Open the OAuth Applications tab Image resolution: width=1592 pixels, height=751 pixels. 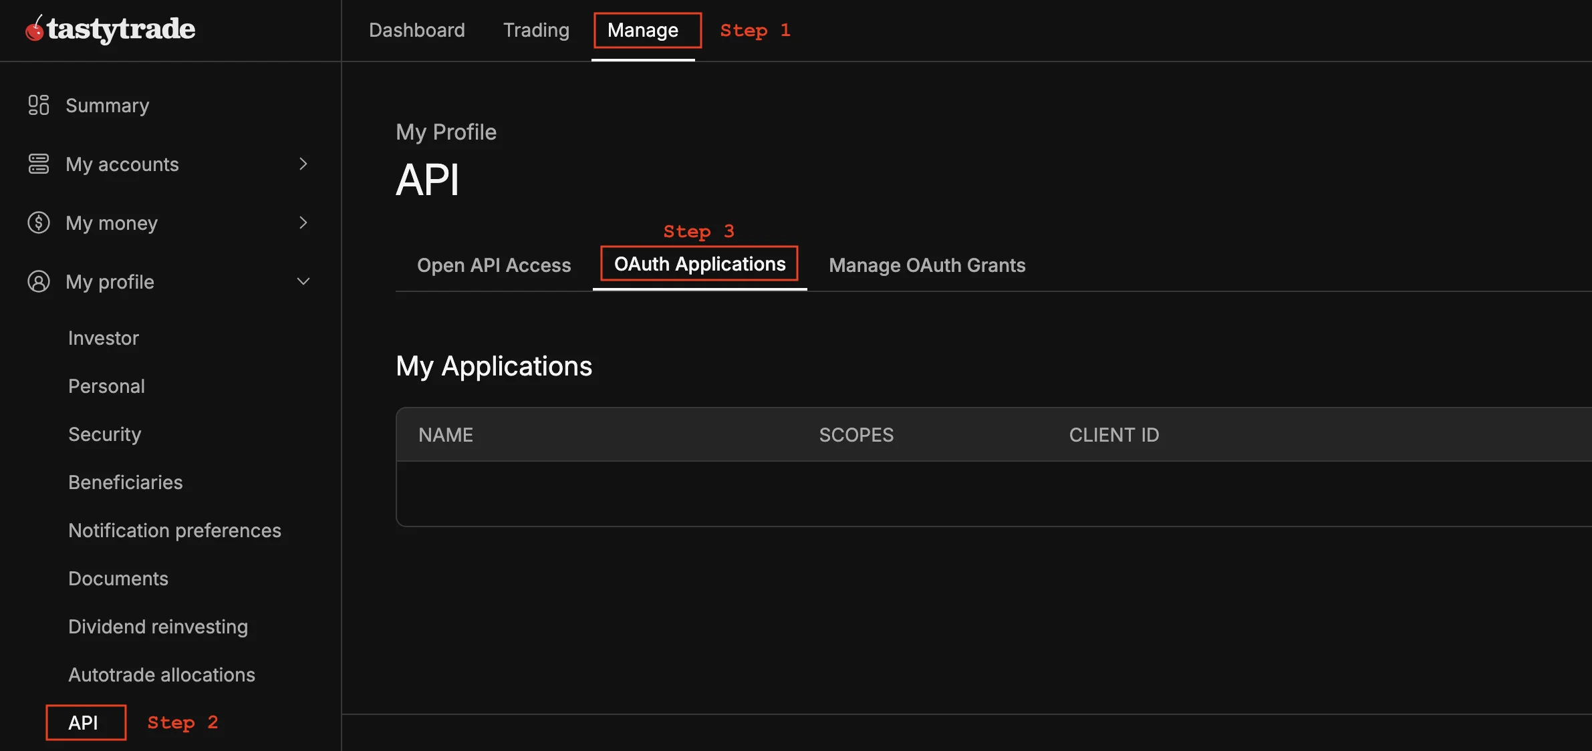698,263
